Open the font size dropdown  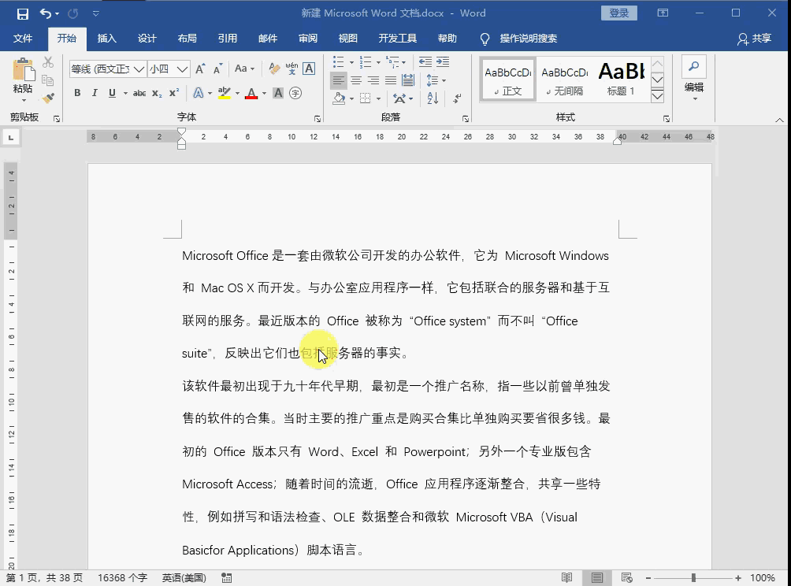pos(183,69)
